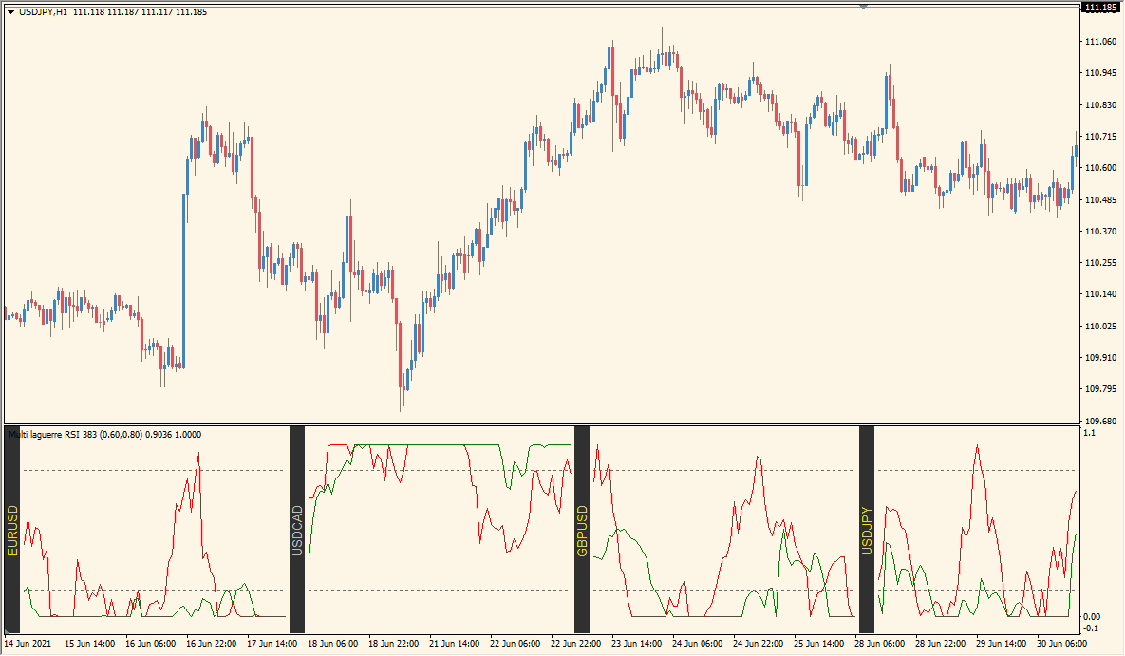Select the EURUSD vertical label in indicator panel
Viewport: 1125px width, 656px height.
click(x=12, y=530)
